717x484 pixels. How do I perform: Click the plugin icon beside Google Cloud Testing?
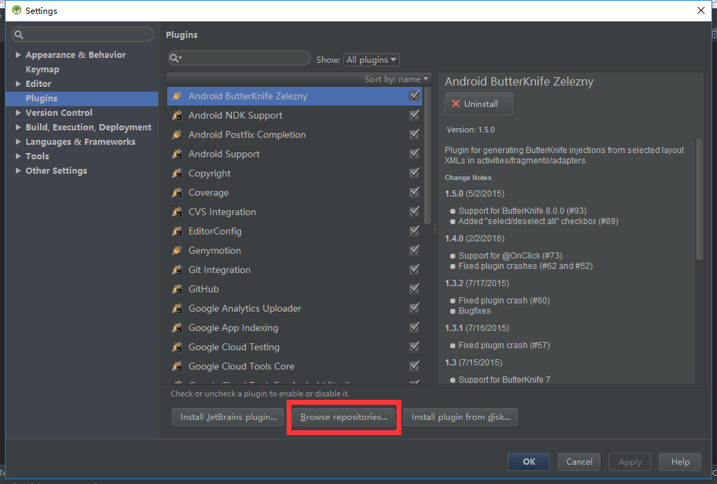coord(177,347)
